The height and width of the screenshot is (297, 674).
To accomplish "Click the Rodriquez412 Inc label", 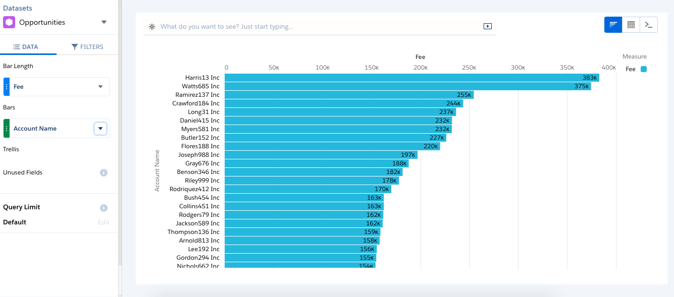I will 194,189.
